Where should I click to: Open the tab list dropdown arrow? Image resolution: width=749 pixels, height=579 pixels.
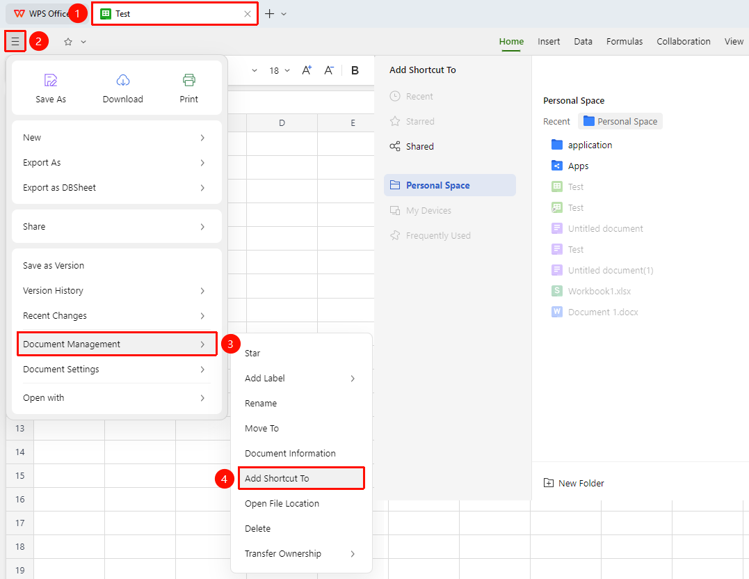pos(284,14)
